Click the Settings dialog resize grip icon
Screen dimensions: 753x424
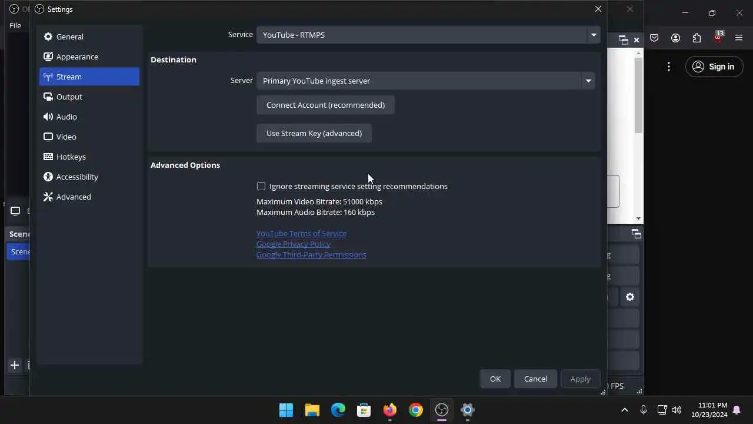(x=603, y=392)
